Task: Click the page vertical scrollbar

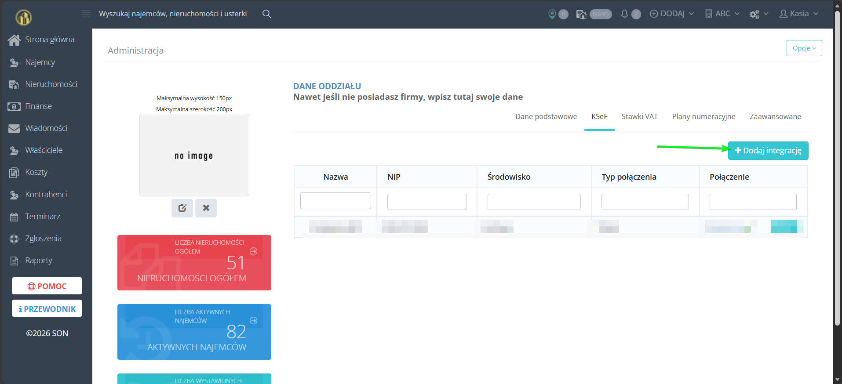Action: click(x=838, y=168)
